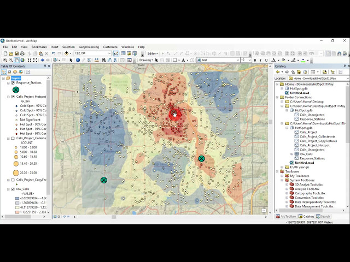The image size is (350, 262).
Task: Switch TOC to List By Drawing Order
Action: coord(4,72)
